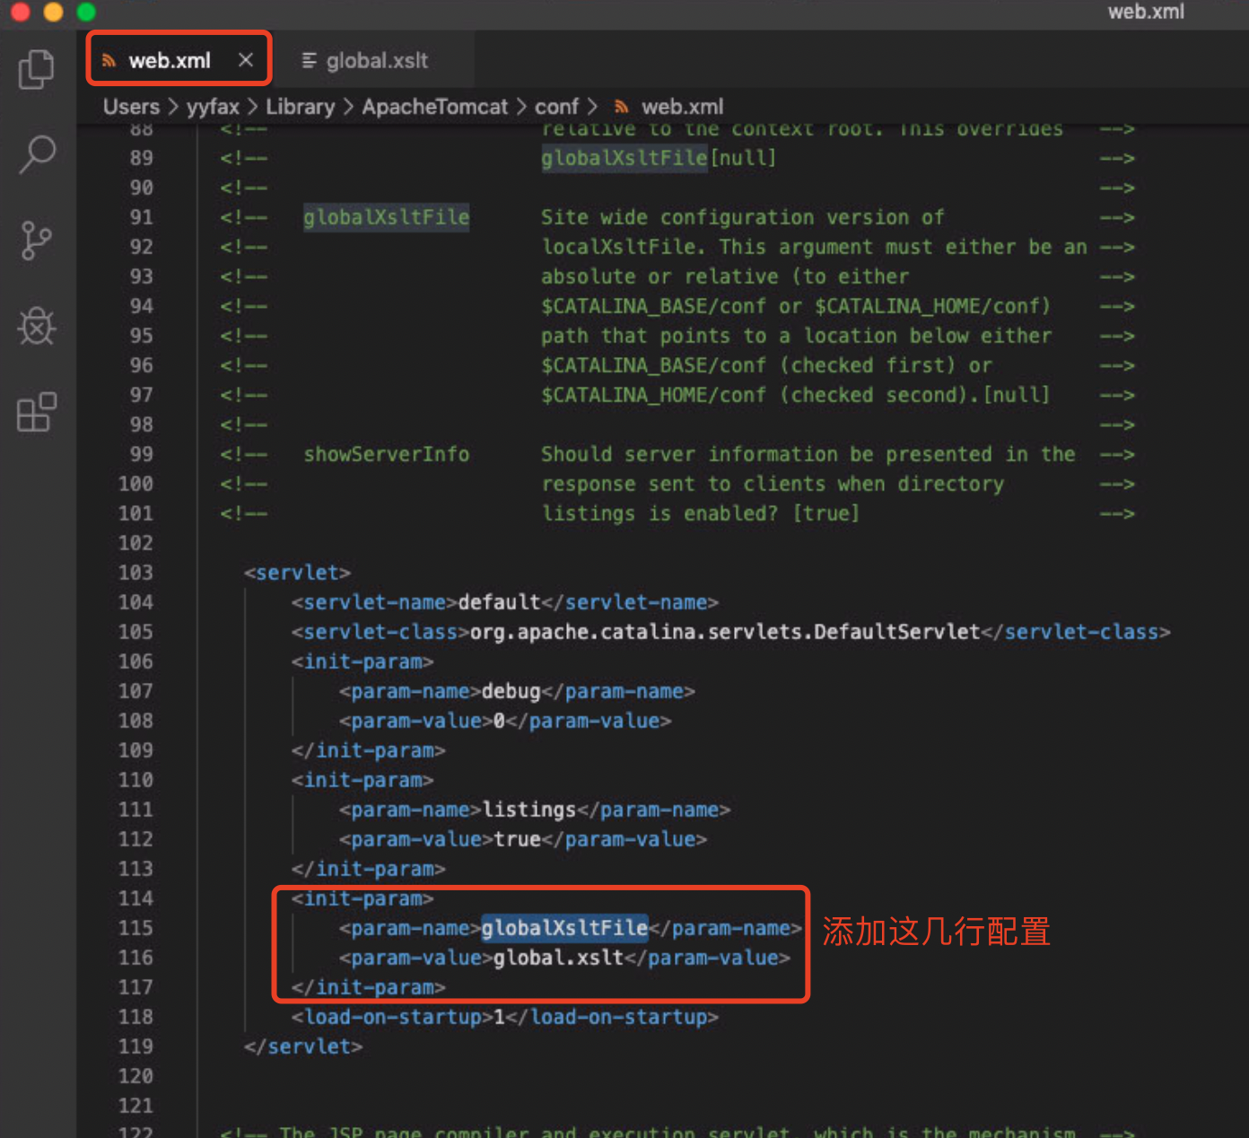Screen dimensions: 1249x1138
Task: Click the global.xslt value on line 116
Action: (x=558, y=958)
